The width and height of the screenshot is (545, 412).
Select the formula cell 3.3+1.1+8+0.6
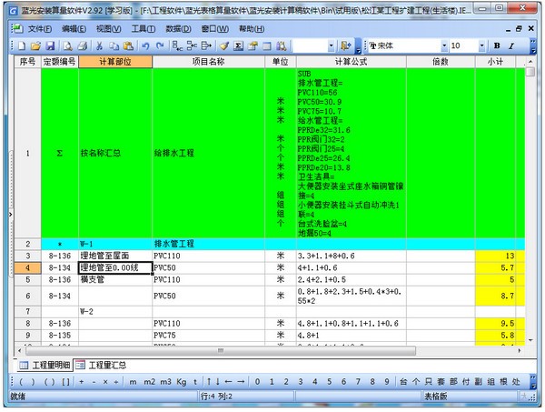click(351, 256)
